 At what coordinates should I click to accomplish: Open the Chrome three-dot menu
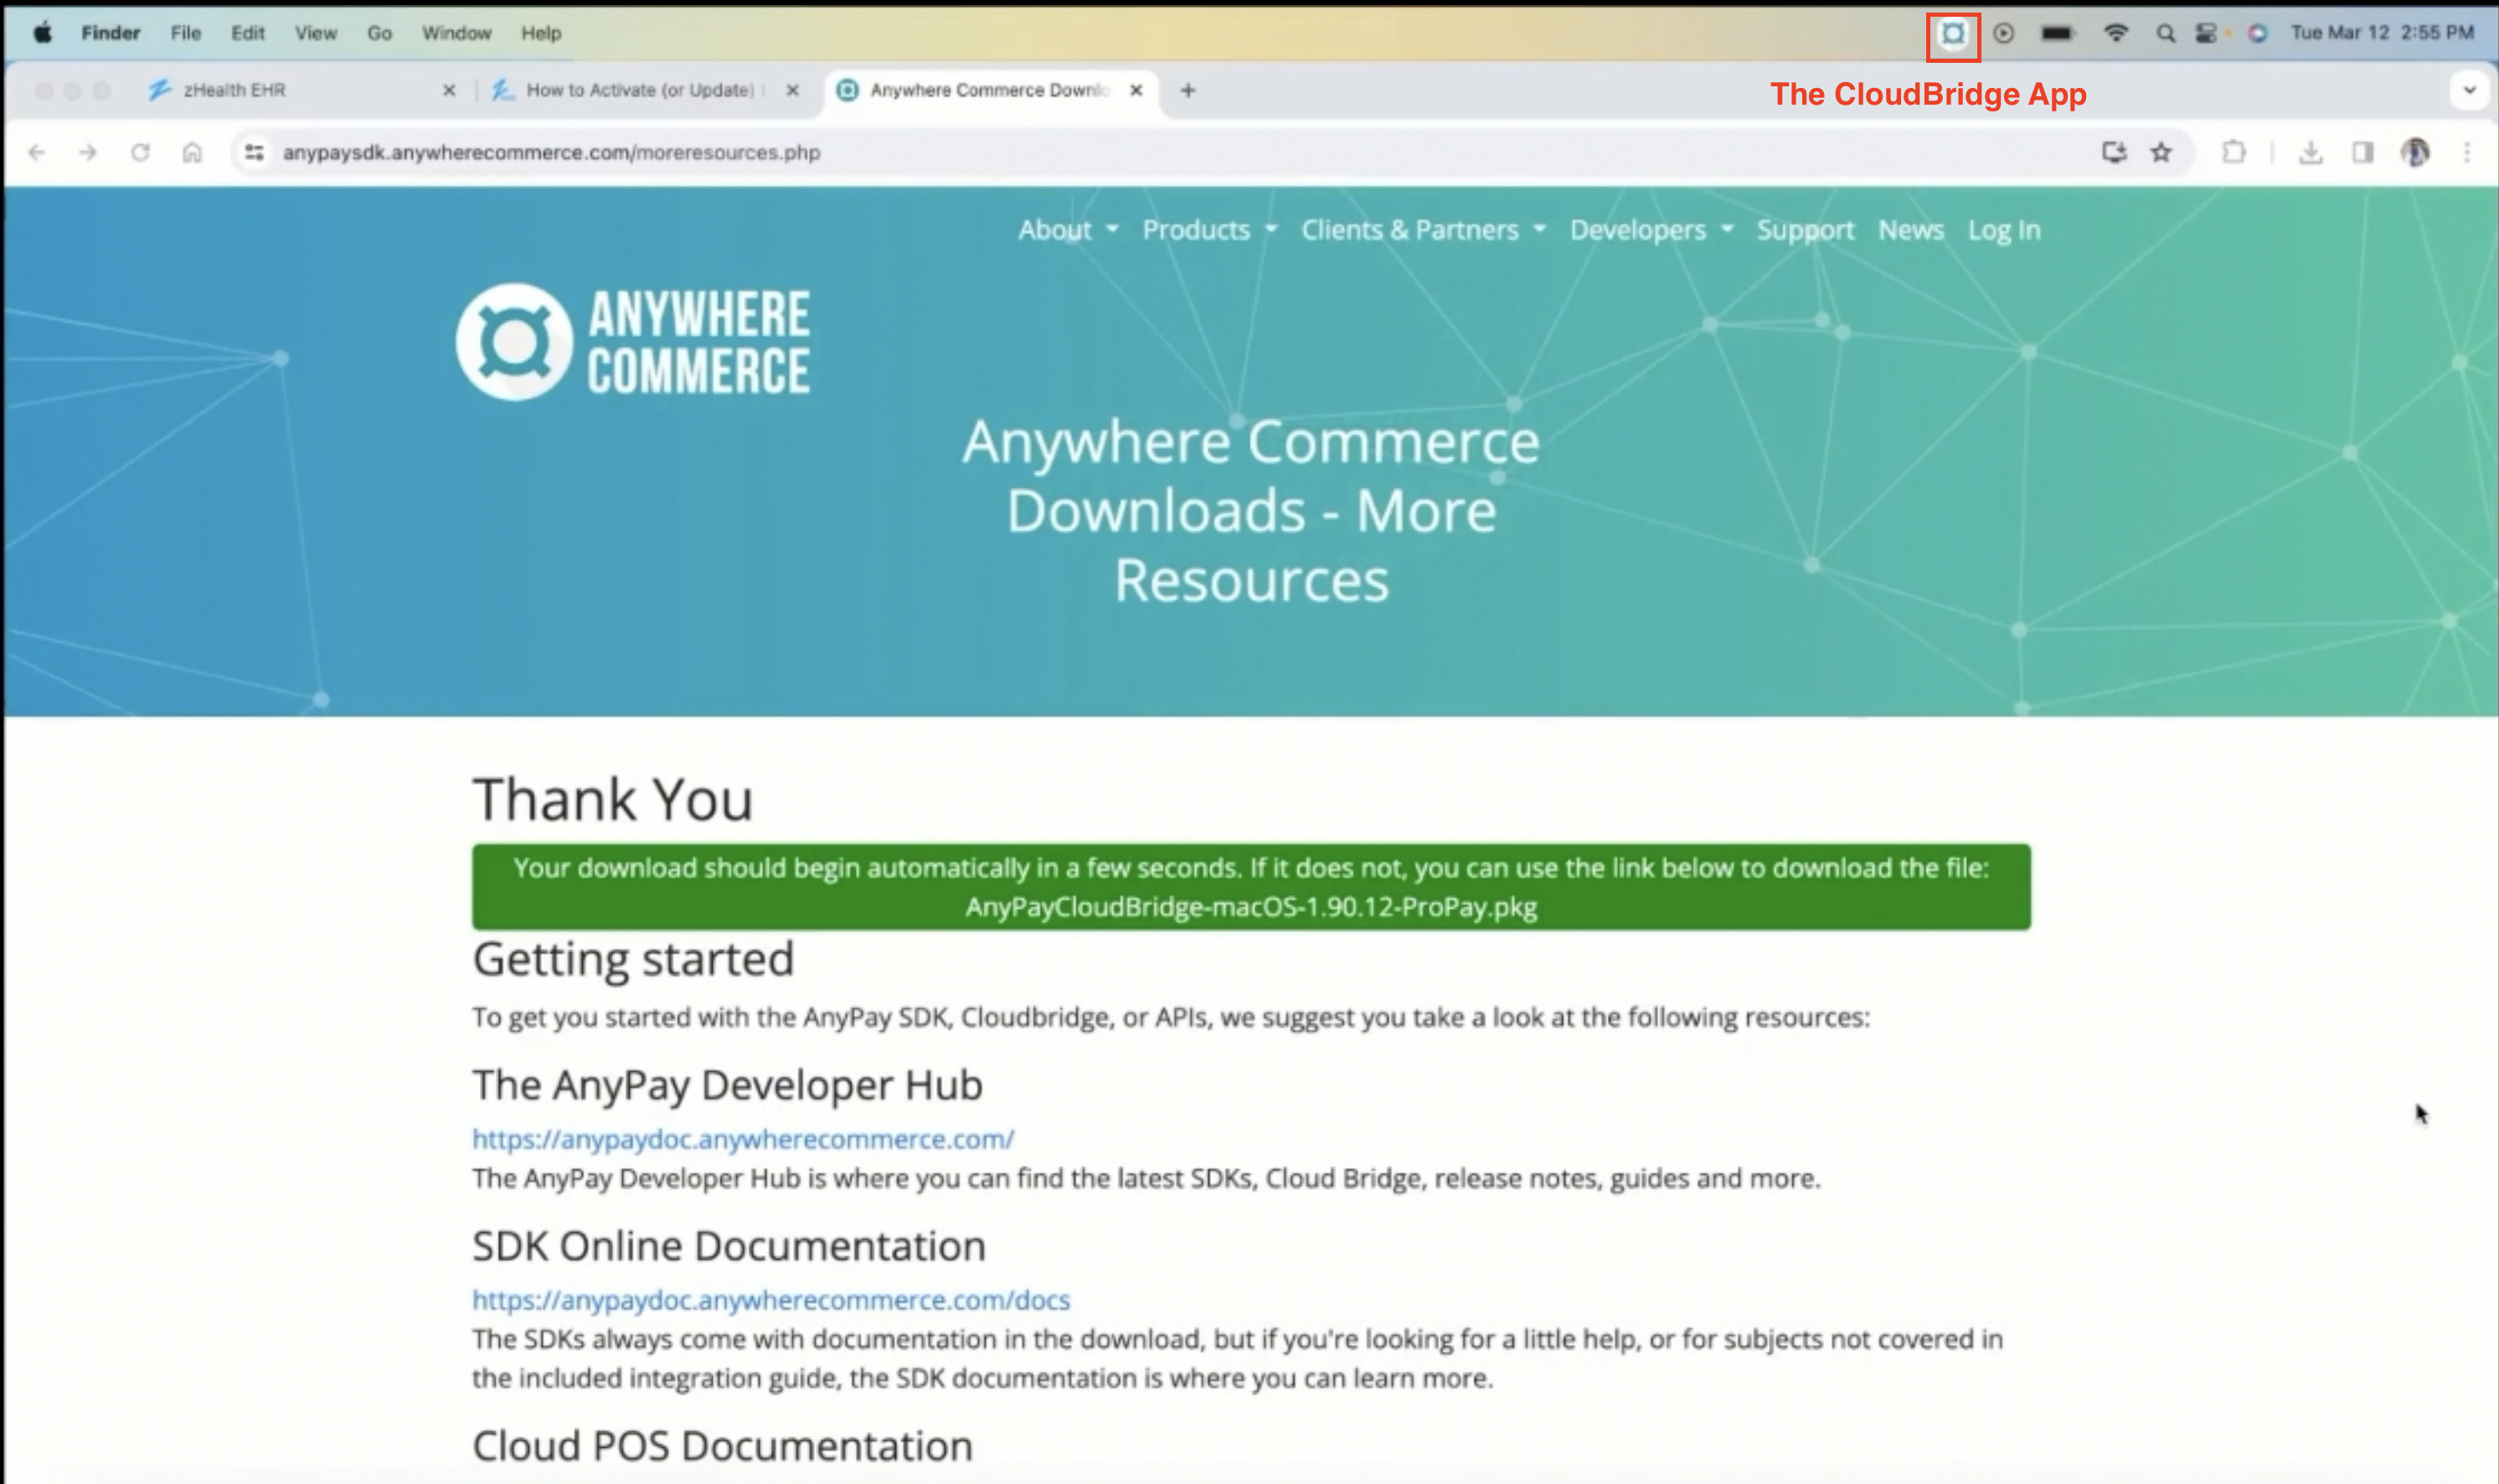coord(2467,152)
